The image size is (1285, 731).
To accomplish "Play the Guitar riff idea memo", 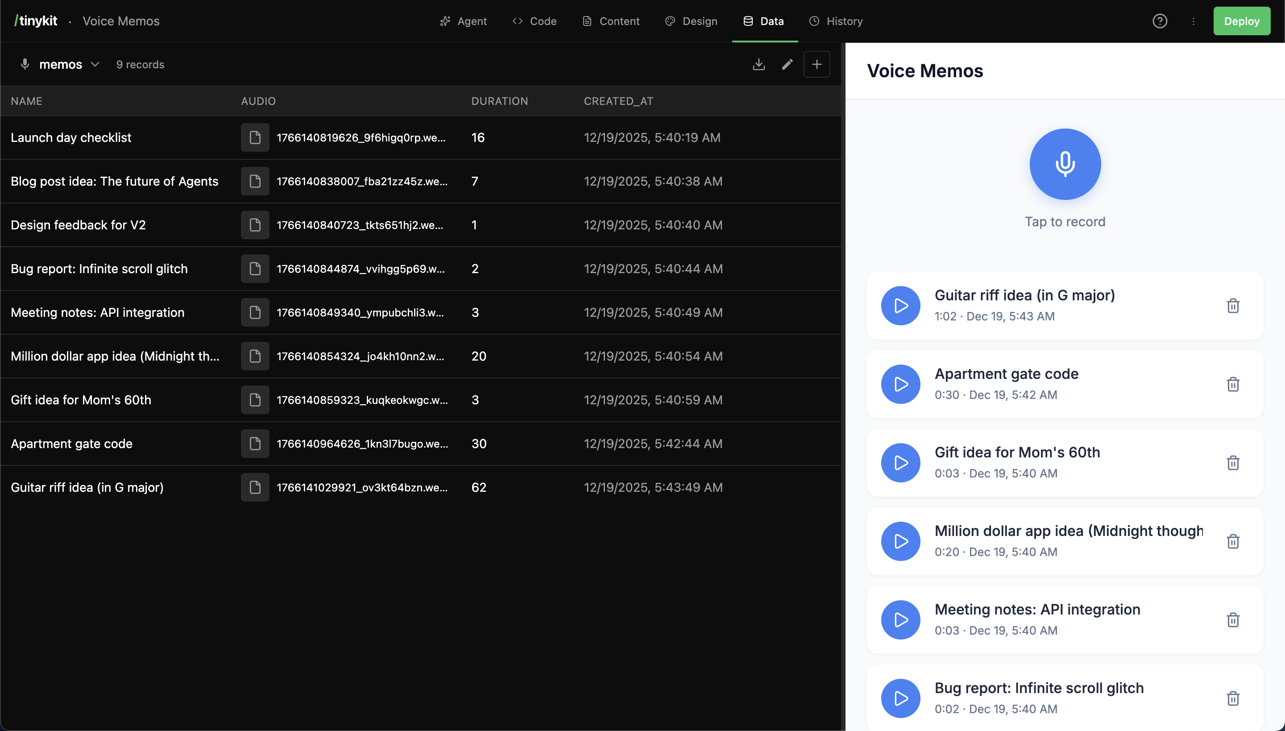I will coord(900,305).
